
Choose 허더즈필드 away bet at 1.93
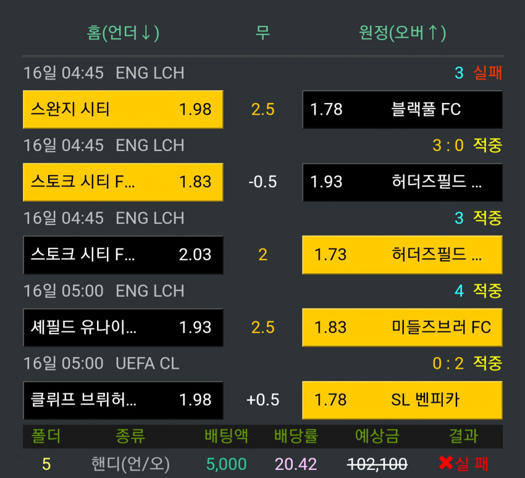(402, 182)
